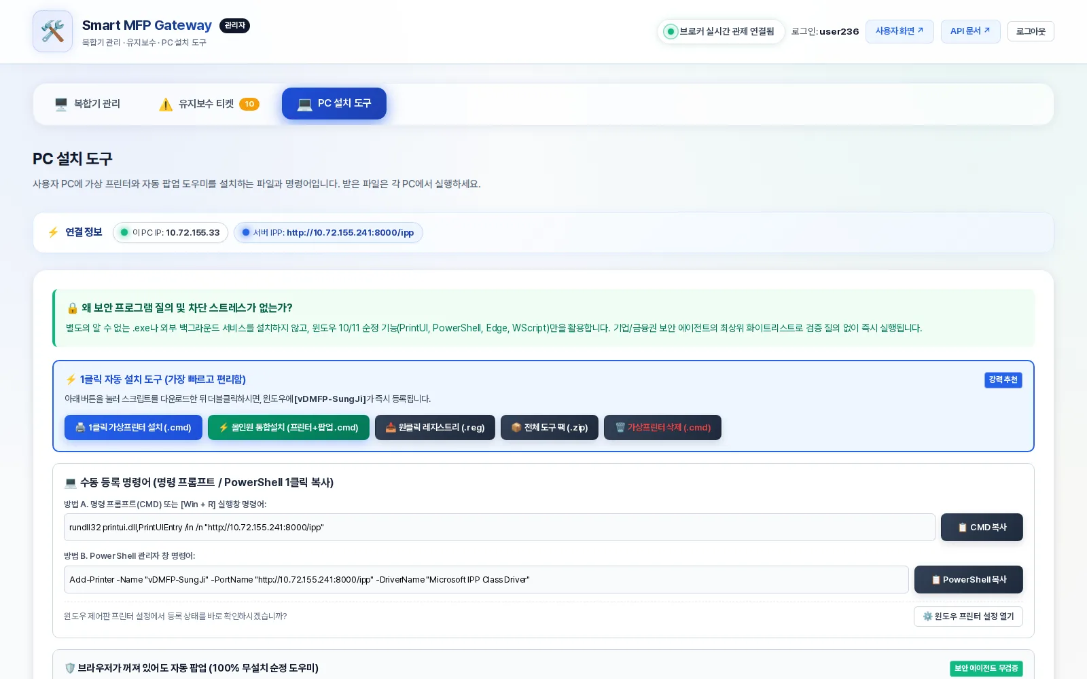The image size is (1087, 679).
Task: Click the lightning icon on 1클릭 자동 설치 heading
Action: click(x=71, y=380)
